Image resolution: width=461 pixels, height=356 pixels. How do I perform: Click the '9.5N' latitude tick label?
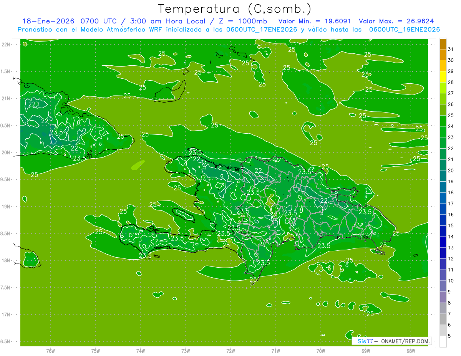click(6, 179)
